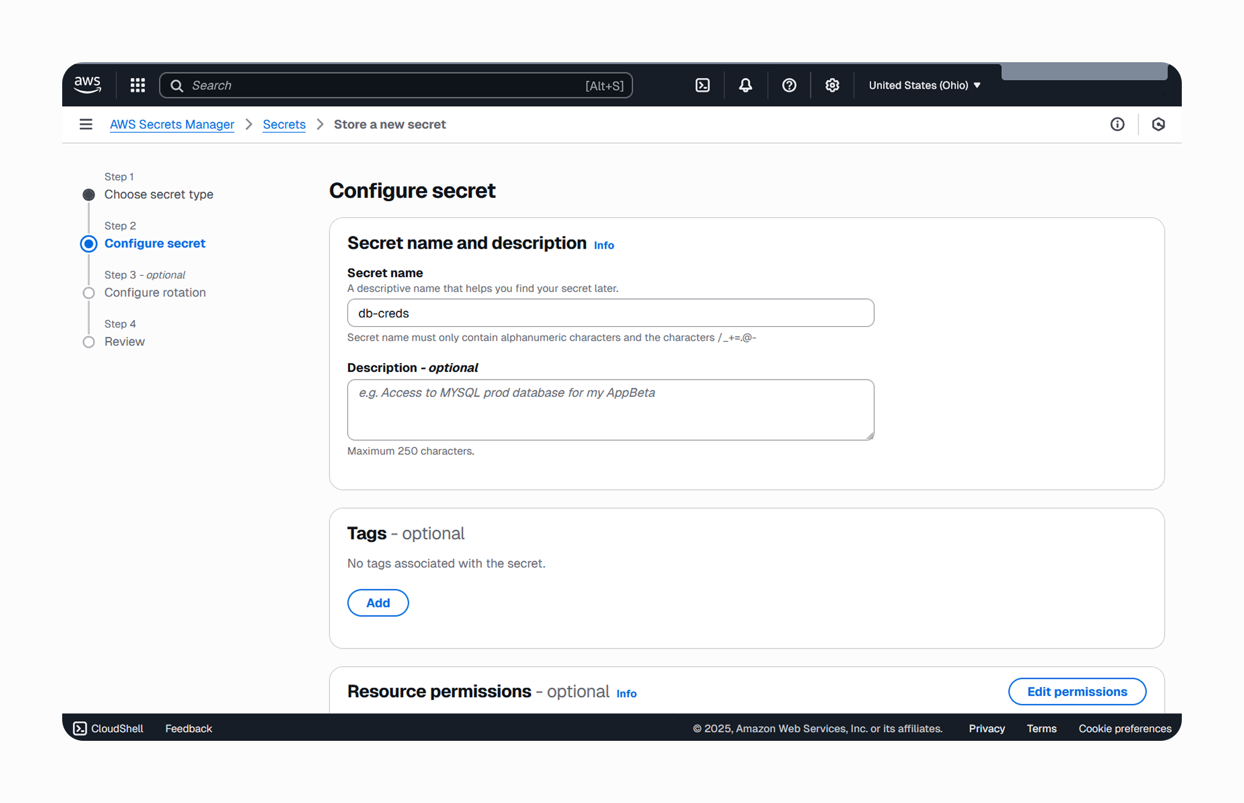Click Feedback in the footer
The height and width of the screenshot is (803, 1244).
[x=188, y=728]
